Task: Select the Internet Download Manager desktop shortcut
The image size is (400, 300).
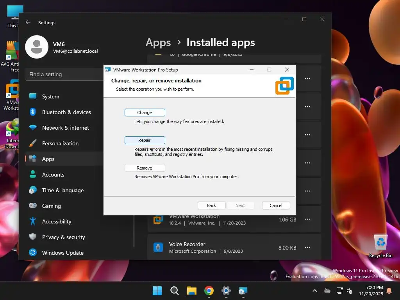Action: pyautogui.click(x=12, y=134)
